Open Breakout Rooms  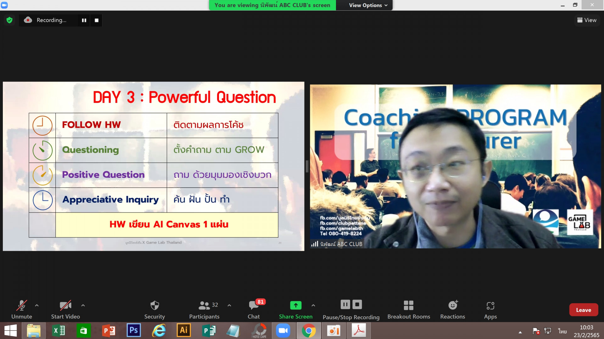[409, 309]
